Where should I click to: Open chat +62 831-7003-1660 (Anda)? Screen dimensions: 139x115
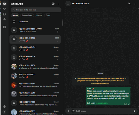(35, 30)
